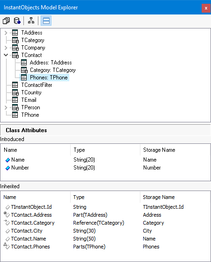Expand the TAddress tree node
The height and width of the screenshot is (262, 211).
(6, 33)
